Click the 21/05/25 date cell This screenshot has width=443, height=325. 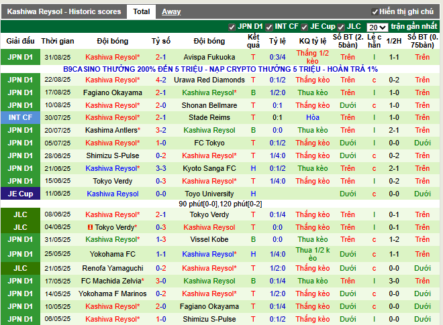pyautogui.click(x=57, y=268)
